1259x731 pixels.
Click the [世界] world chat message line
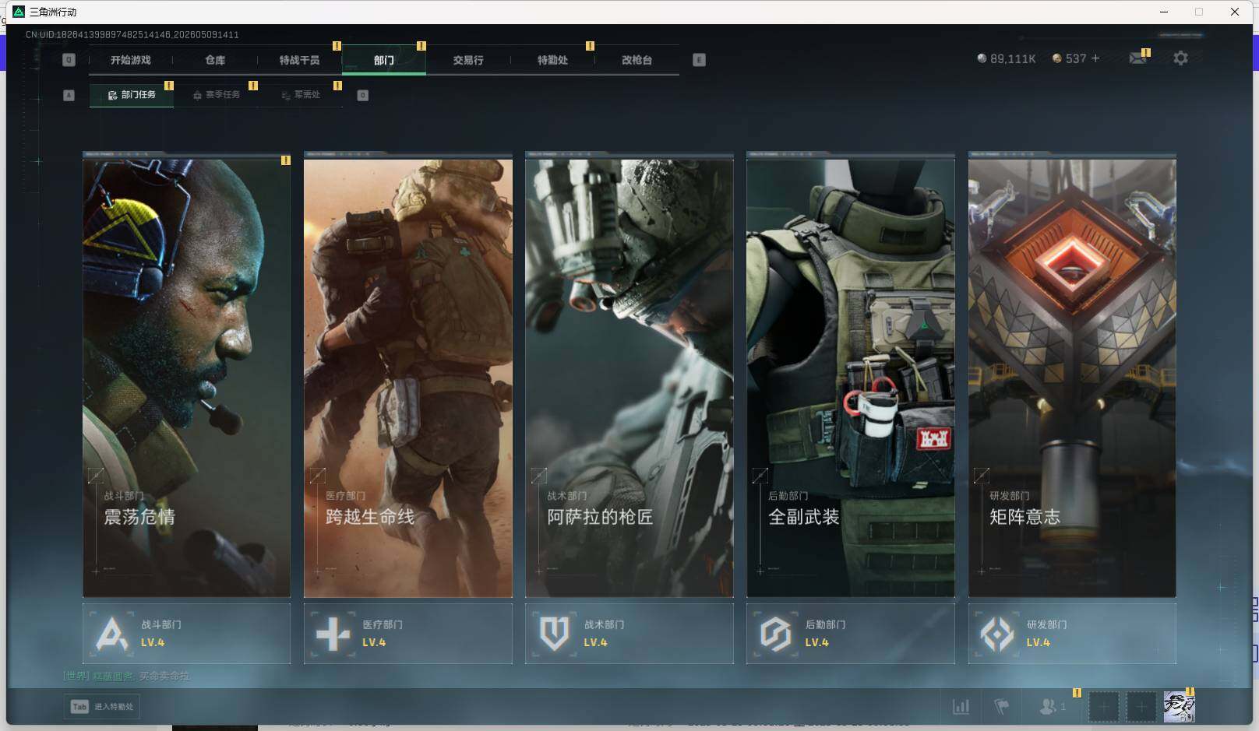pyautogui.click(x=126, y=676)
